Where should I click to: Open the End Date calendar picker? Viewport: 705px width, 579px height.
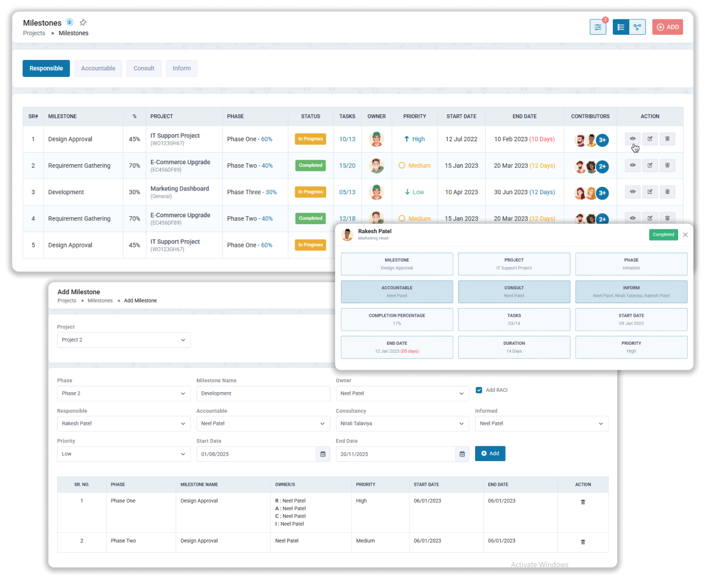tap(462, 454)
